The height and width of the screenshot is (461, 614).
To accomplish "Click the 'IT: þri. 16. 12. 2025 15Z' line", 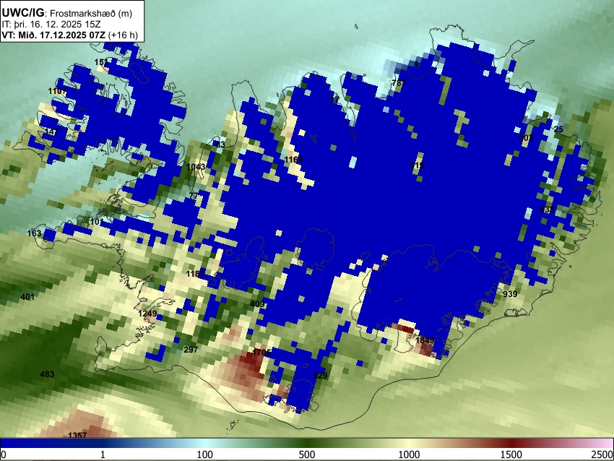I will [x=51, y=25].
